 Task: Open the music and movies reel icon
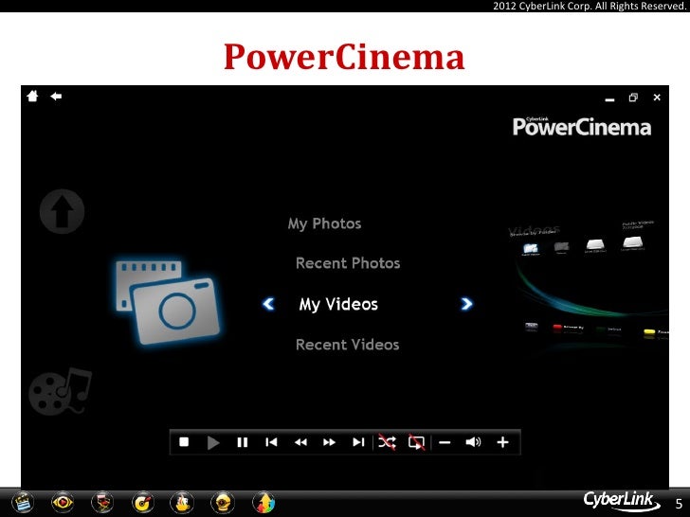click(61, 391)
